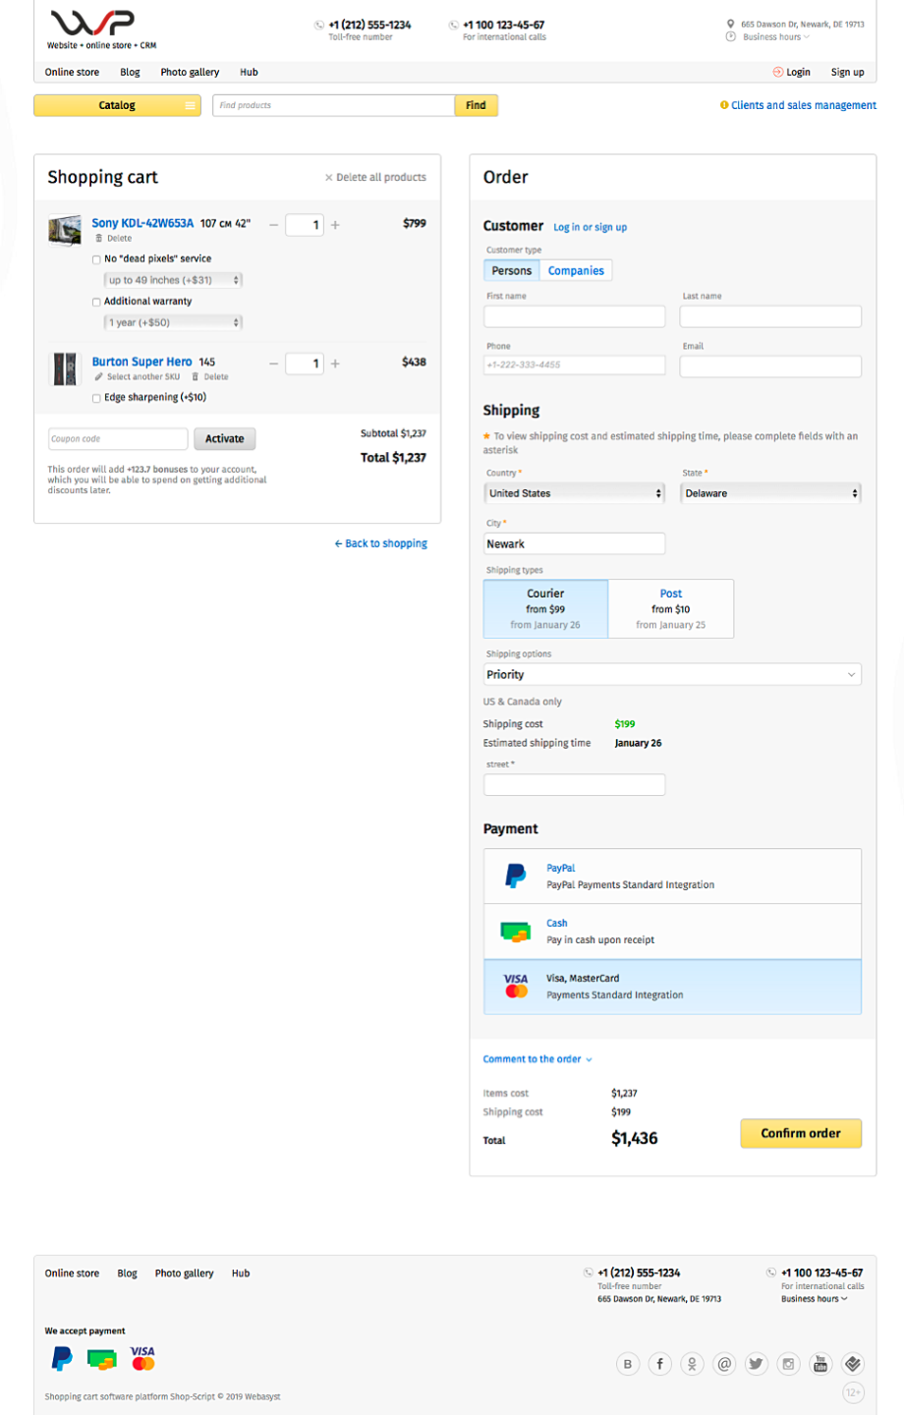Image resolution: width=904 pixels, height=1415 pixels.
Task: Expand the Shipping options Priority dropdown
Action: [x=672, y=674]
